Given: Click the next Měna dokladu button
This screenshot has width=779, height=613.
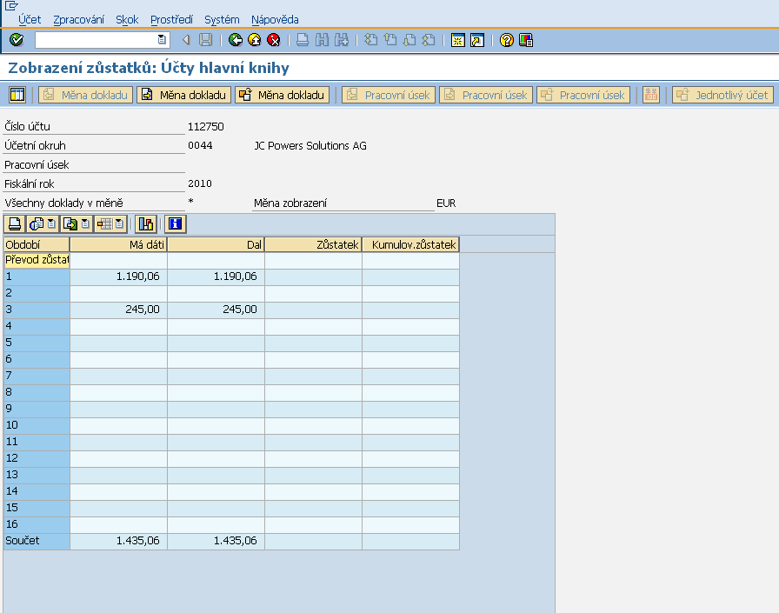Looking at the screenshot, I should [184, 95].
